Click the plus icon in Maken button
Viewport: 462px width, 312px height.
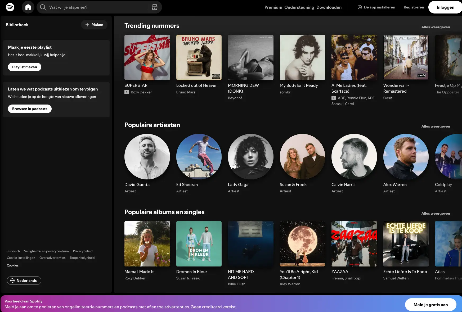click(87, 25)
